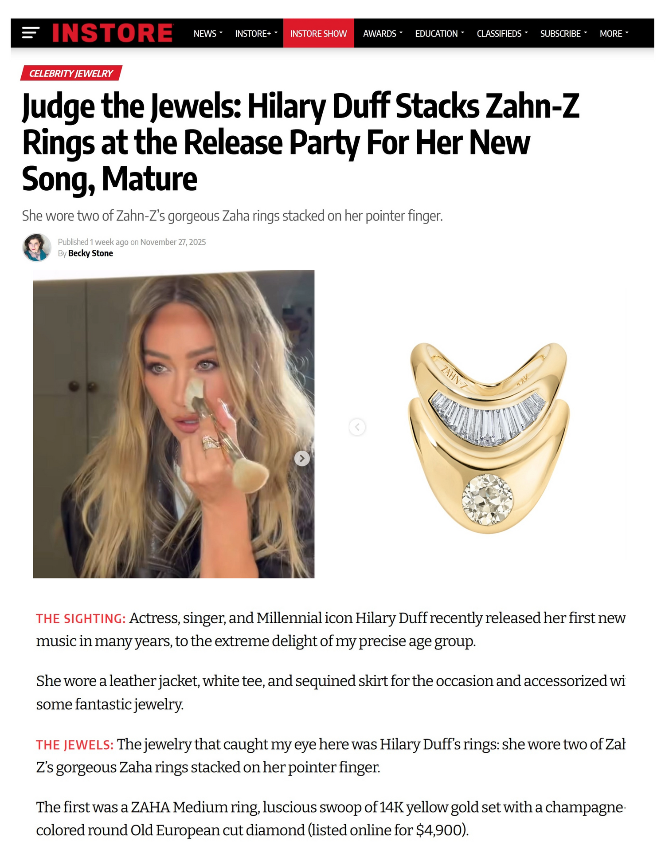Screen dimensions: 665x861
Task: Go to previous carousel image arrow
Action: tap(357, 427)
